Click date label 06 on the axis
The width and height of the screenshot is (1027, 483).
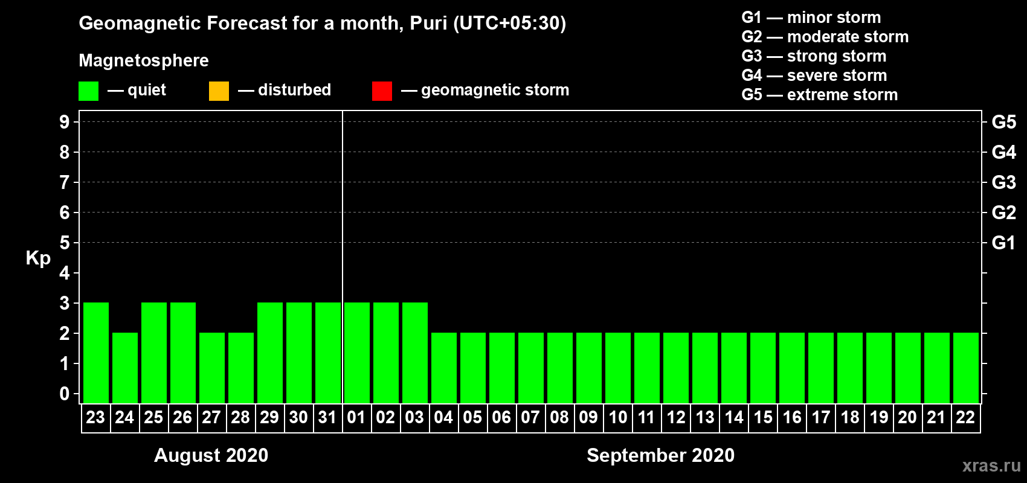pos(501,418)
